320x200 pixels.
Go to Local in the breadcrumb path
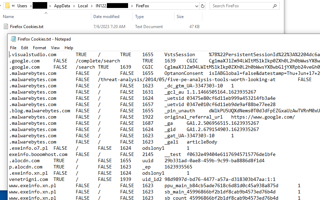[x=83, y=6]
